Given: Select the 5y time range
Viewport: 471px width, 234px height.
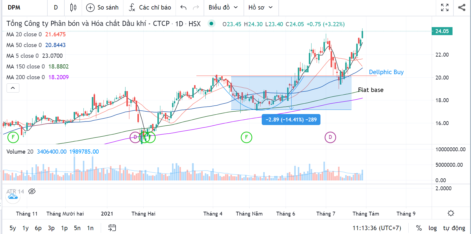Looking at the screenshot, I should coord(13,228).
